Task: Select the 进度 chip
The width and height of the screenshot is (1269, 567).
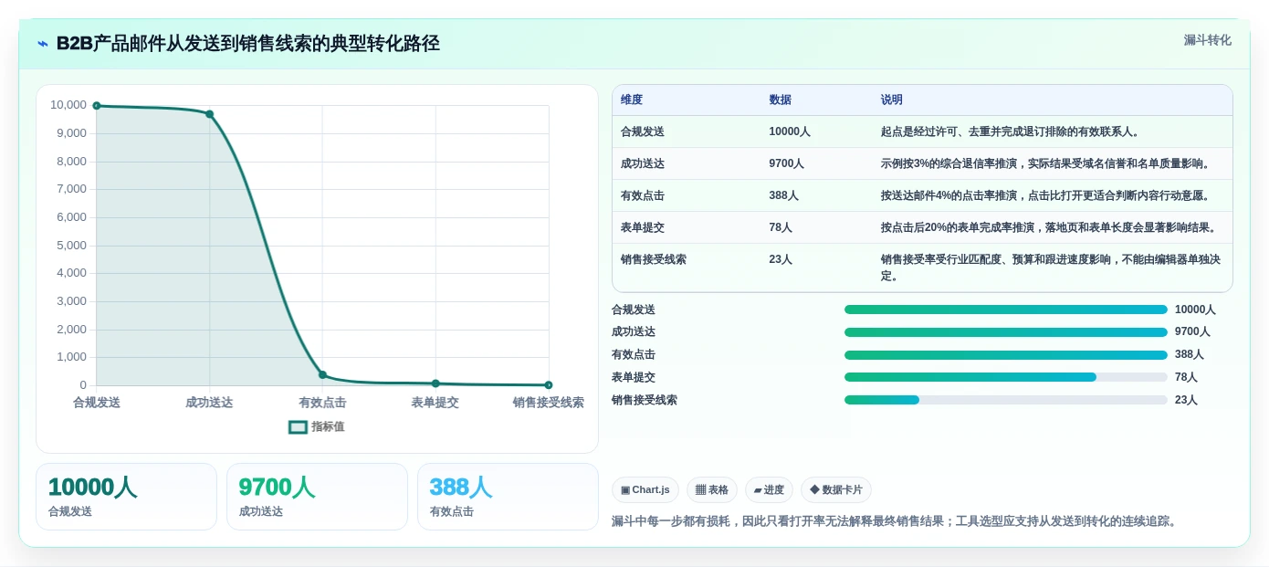Action: click(x=769, y=489)
